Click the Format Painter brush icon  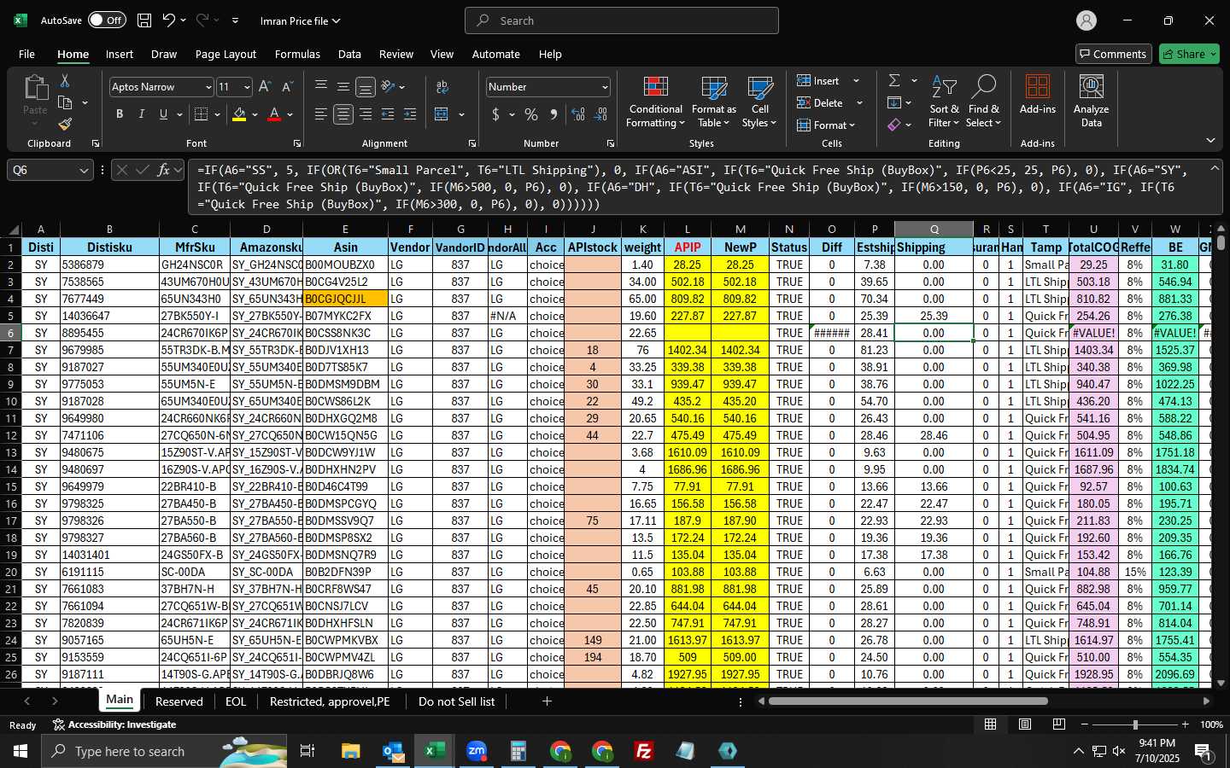pos(65,124)
